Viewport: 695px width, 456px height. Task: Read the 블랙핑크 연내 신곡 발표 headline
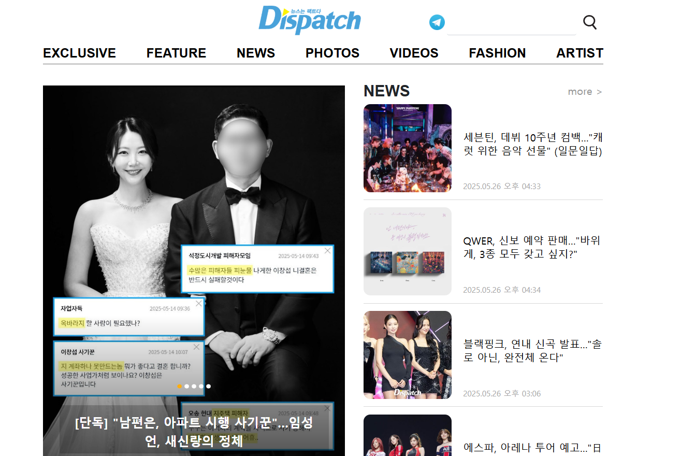(533, 351)
